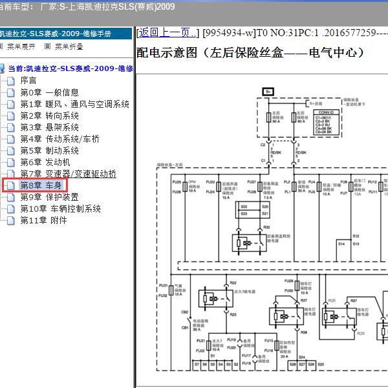This screenshot has height=388, width=388.
Task: Select 第11章 附件
Action: coord(43,220)
